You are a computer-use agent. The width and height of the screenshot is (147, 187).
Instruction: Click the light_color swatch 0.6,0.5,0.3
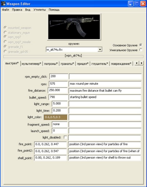(x=55, y=117)
